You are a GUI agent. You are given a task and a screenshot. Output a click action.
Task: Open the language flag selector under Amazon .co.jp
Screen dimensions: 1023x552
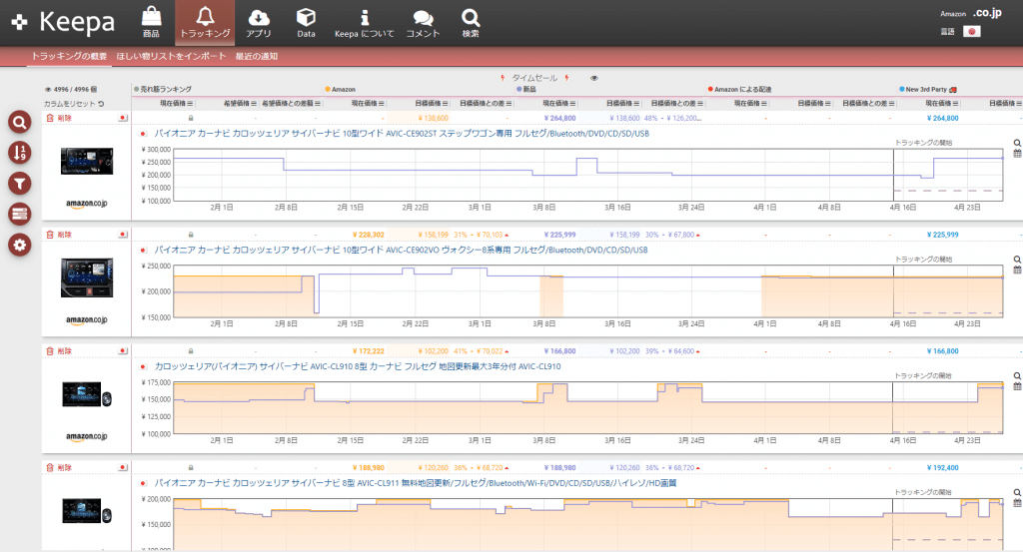(970, 32)
